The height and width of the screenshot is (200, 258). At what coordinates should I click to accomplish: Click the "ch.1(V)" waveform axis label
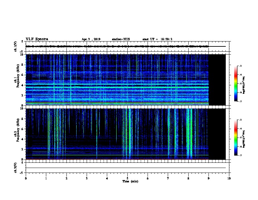point(15,46)
